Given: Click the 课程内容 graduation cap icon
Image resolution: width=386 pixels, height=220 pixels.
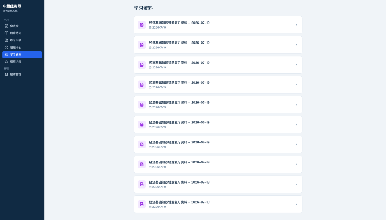Looking at the screenshot, I should pyautogui.click(x=6, y=62).
